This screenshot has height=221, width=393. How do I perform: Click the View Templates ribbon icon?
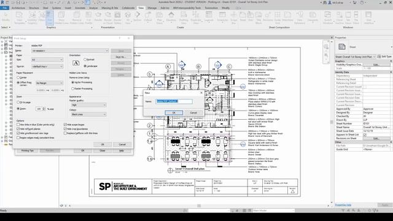[x=19, y=18]
